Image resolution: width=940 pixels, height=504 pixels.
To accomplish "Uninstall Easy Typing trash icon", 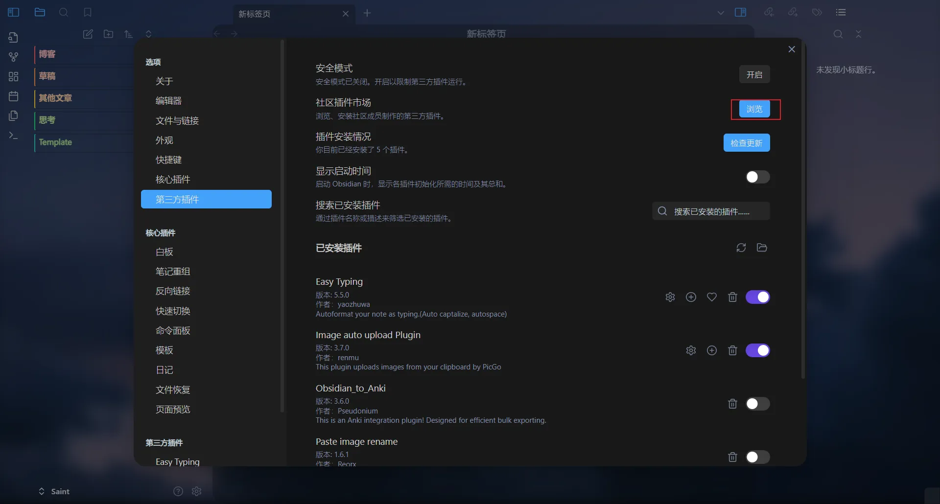I will tap(732, 297).
